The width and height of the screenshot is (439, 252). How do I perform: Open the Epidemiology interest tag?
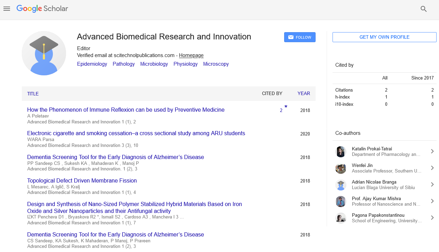point(92,64)
